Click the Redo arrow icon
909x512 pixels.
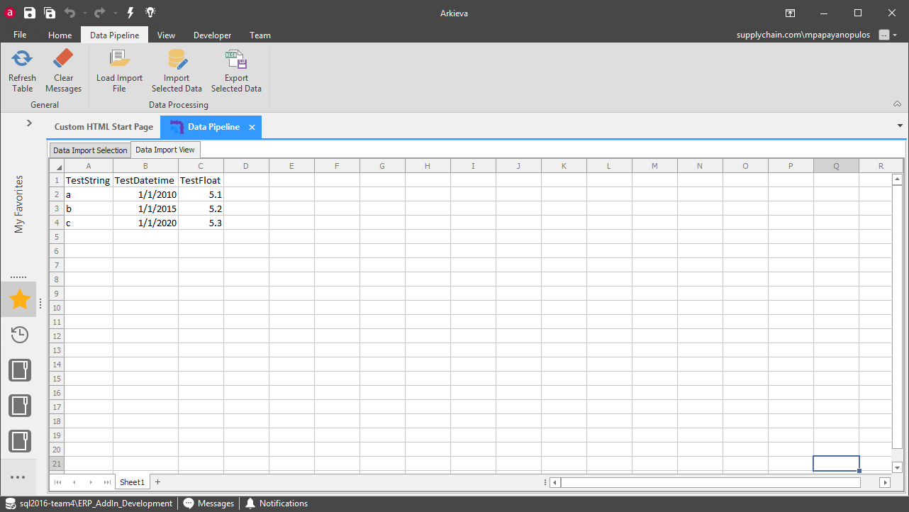pyautogui.click(x=99, y=12)
